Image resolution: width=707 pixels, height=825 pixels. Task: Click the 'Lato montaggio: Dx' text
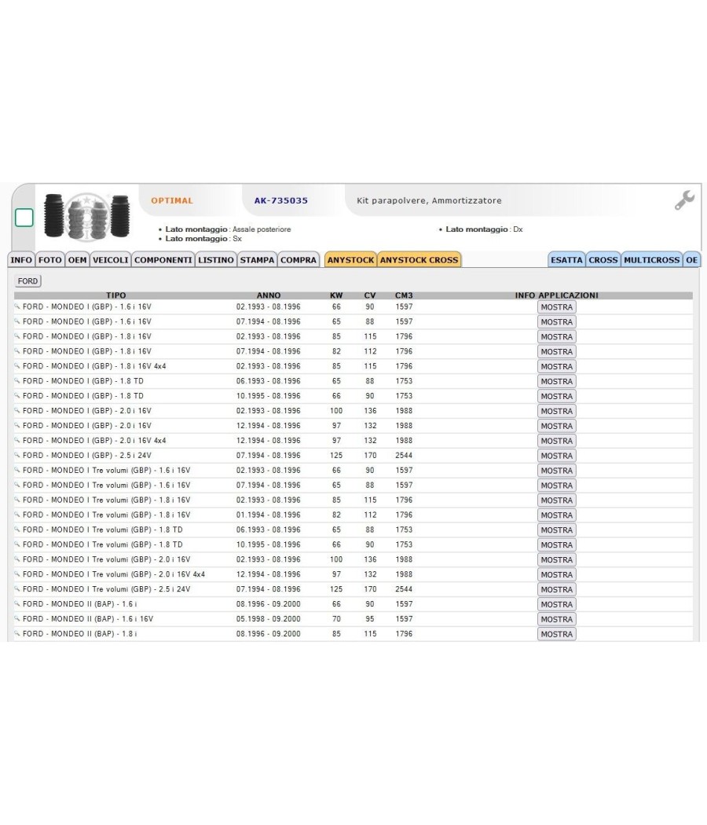[x=484, y=229]
